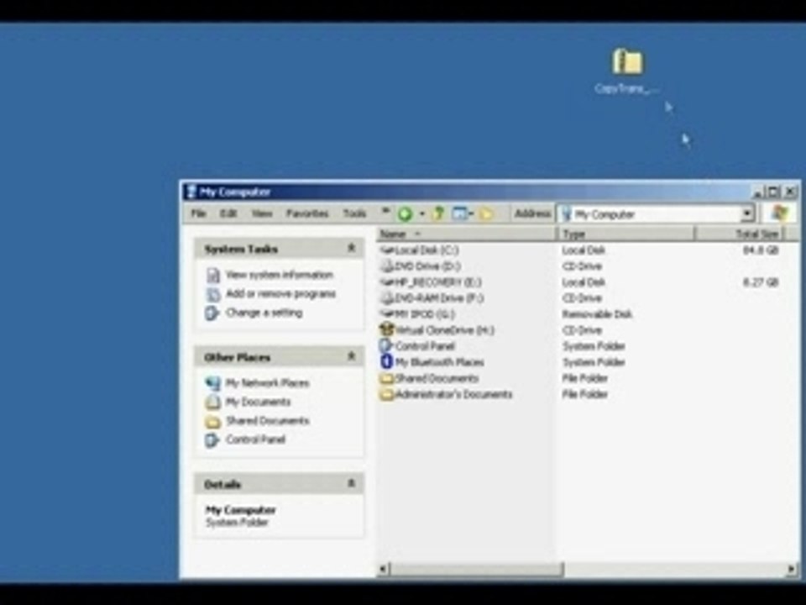
Task: Open the File menu
Action: 198,213
